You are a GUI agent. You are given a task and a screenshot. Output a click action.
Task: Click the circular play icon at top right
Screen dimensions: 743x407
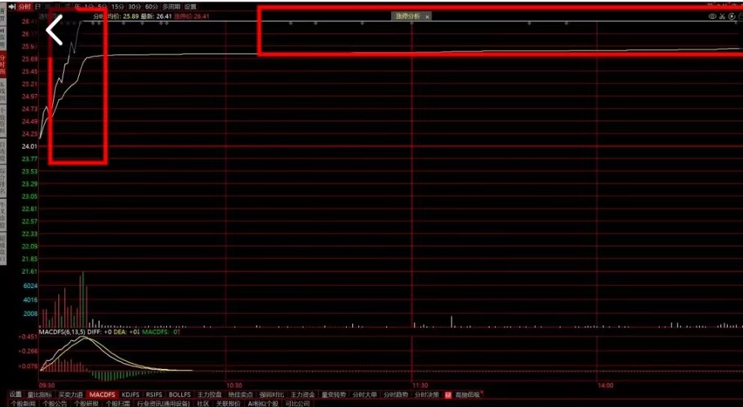733,16
